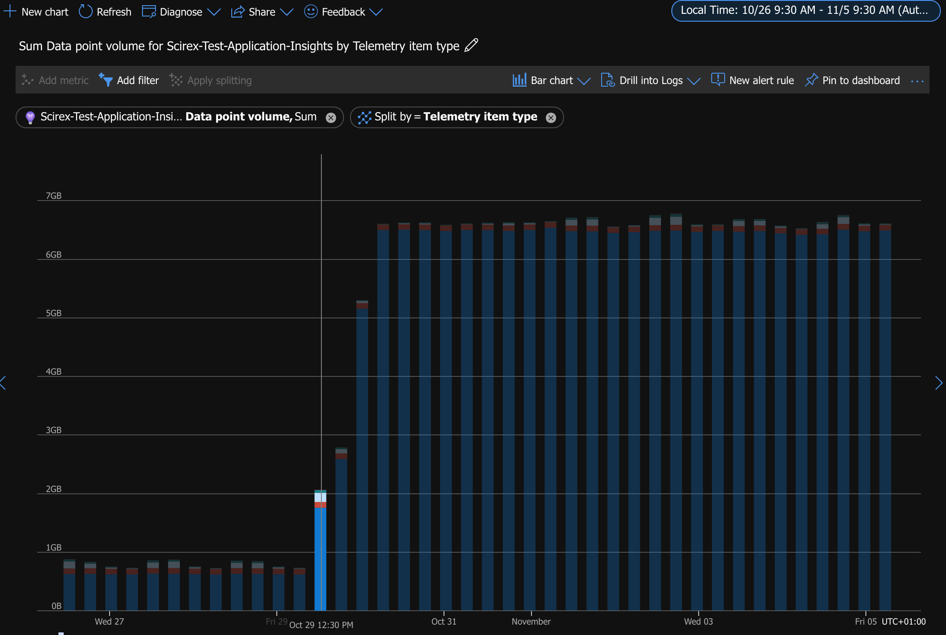Click the UTC+01:00 timezone label
Screen dimensions: 946x635
[904, 621]
